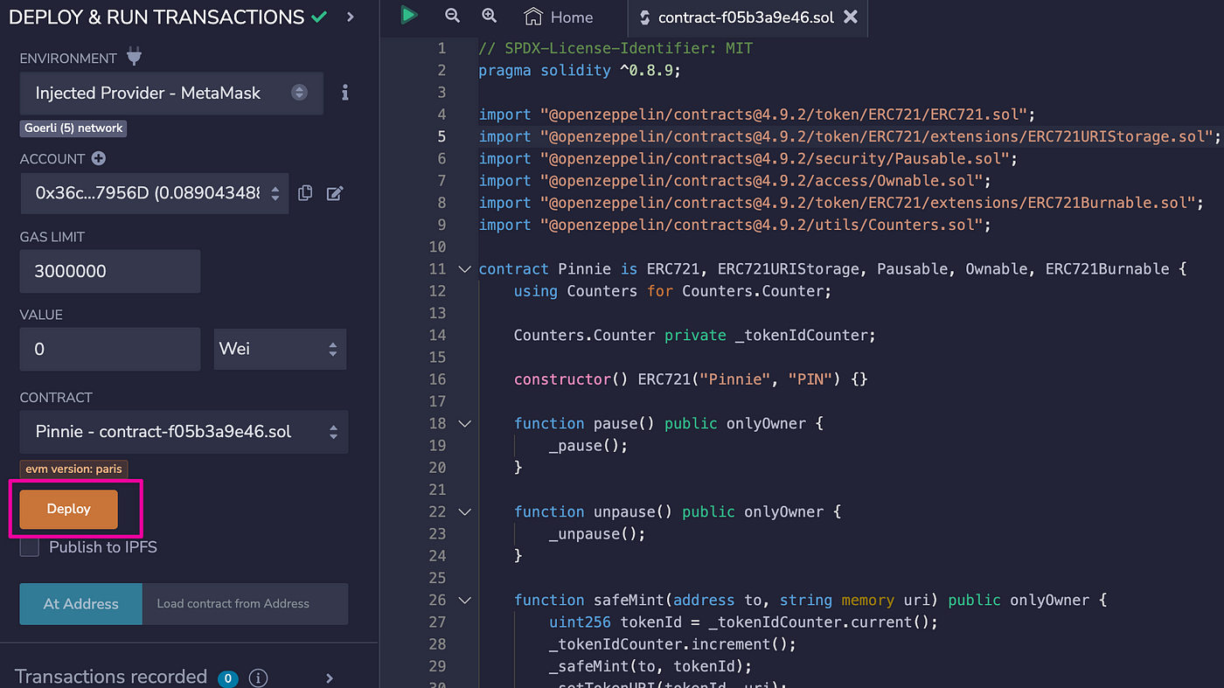Click the Value amount input field

110,349
